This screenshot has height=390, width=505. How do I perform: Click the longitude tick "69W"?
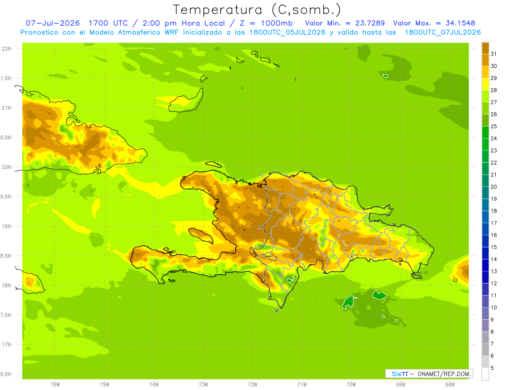pos(400,385)
